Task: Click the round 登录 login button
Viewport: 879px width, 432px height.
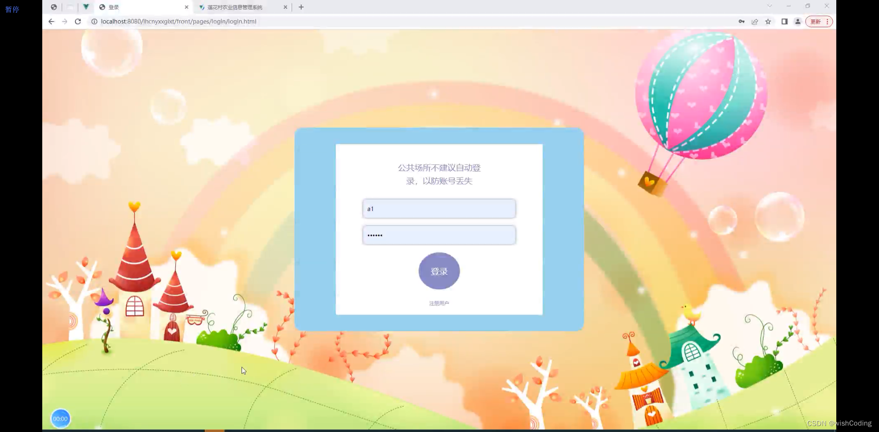Action: click(439, 271)
